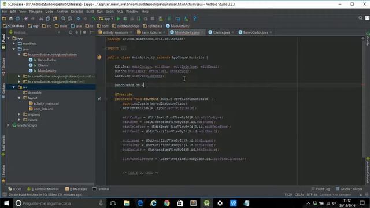Open the Terminal tool window

[x=101, y=189]
